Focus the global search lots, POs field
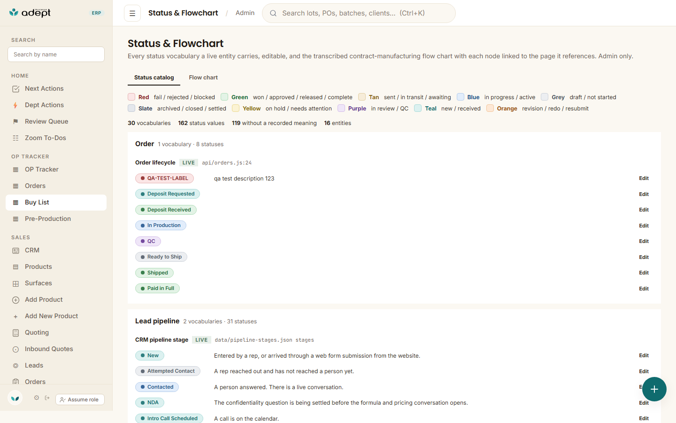Image resolution: width=676 pixels, height=423 pixels. point(359,13)
